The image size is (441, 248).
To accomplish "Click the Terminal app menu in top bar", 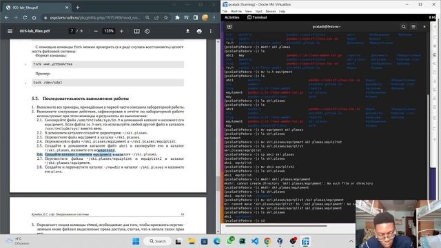I will coord(257,17).
